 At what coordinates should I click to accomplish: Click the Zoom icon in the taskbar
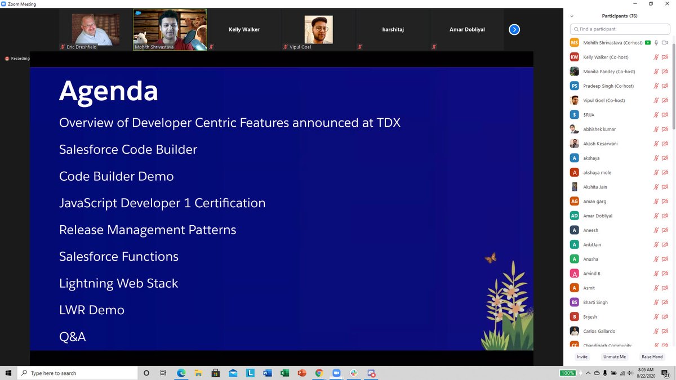pos(336,373)
